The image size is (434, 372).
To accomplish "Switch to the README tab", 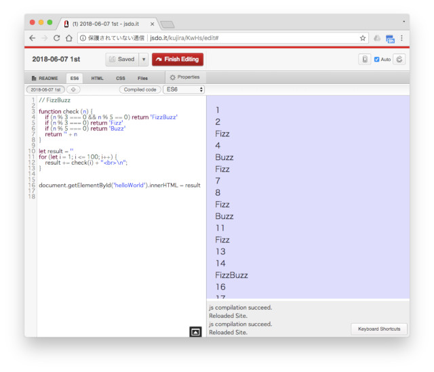I will (x=45, y=78).
